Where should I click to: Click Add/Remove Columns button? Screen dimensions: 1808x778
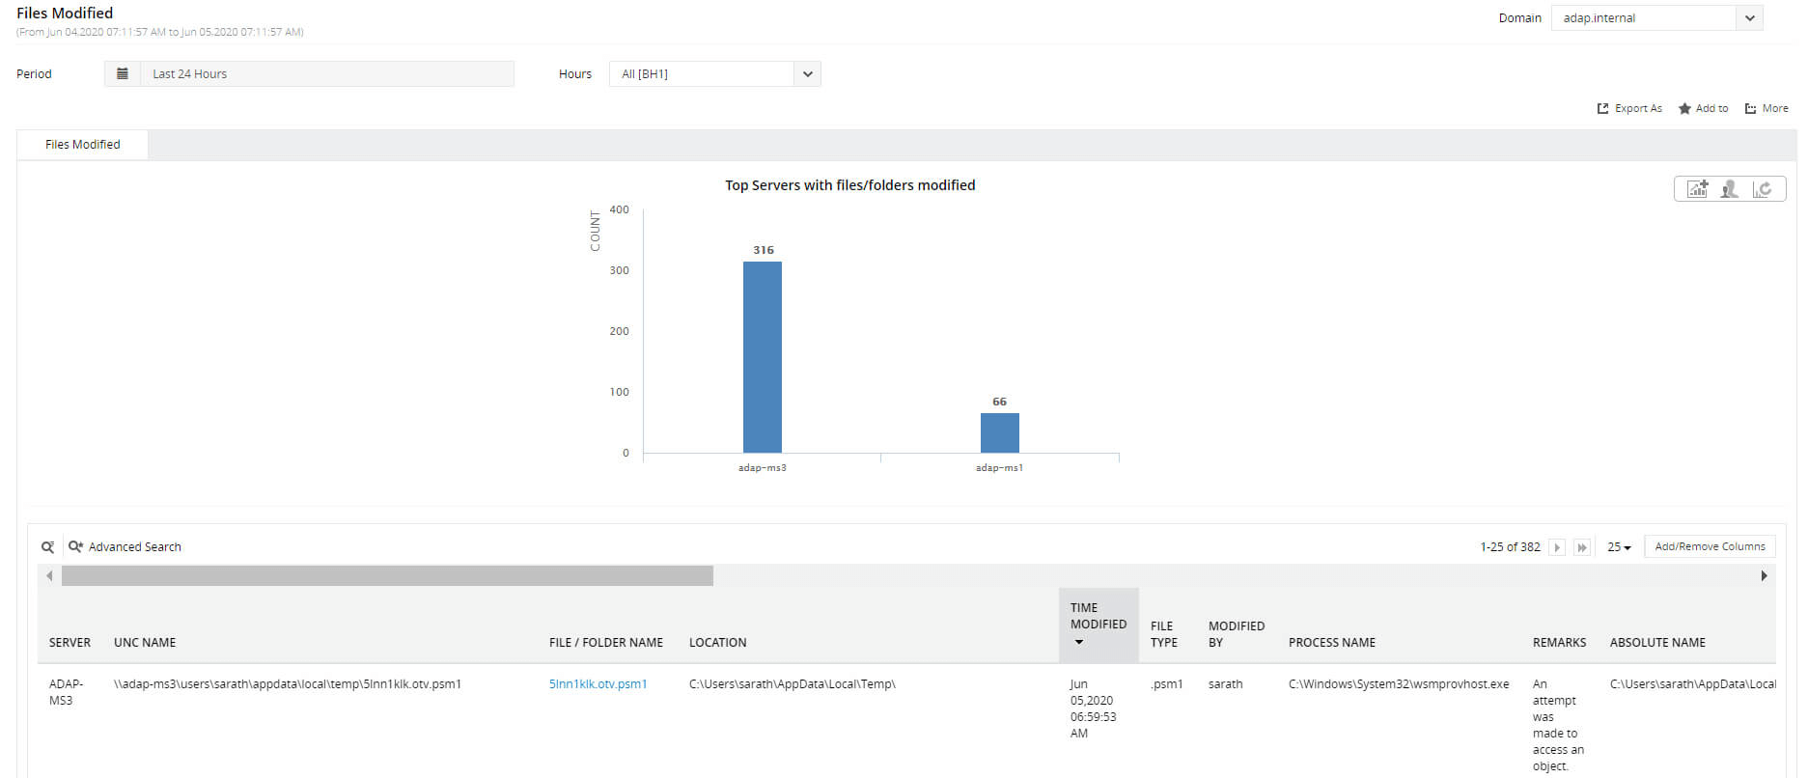(x=1710, y=546)
